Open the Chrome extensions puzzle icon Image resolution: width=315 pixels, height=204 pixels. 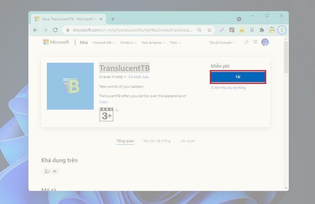click(x=261, y=30)
